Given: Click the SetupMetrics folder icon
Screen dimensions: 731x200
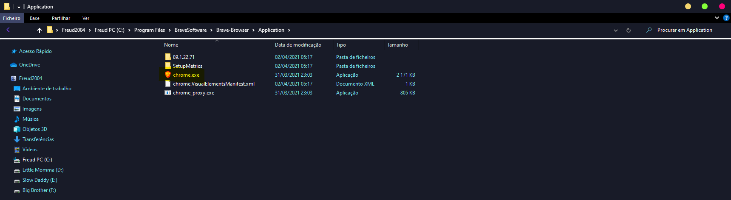Looking at the screenshot, I should (x=168, y=66).
